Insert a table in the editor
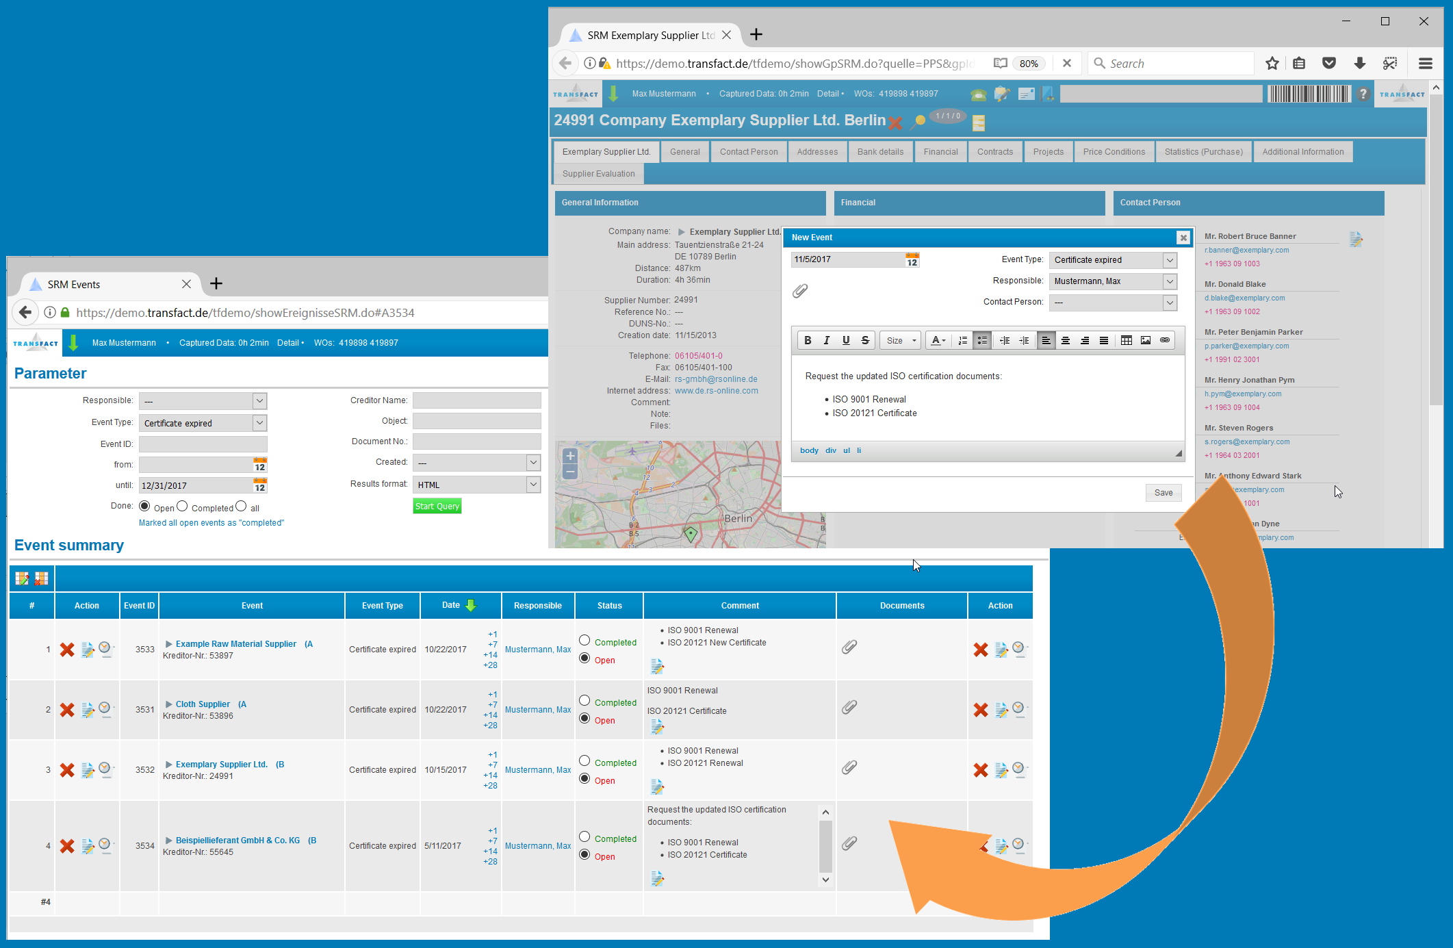Screen dimensions: 1453x948 point(1127,340)
